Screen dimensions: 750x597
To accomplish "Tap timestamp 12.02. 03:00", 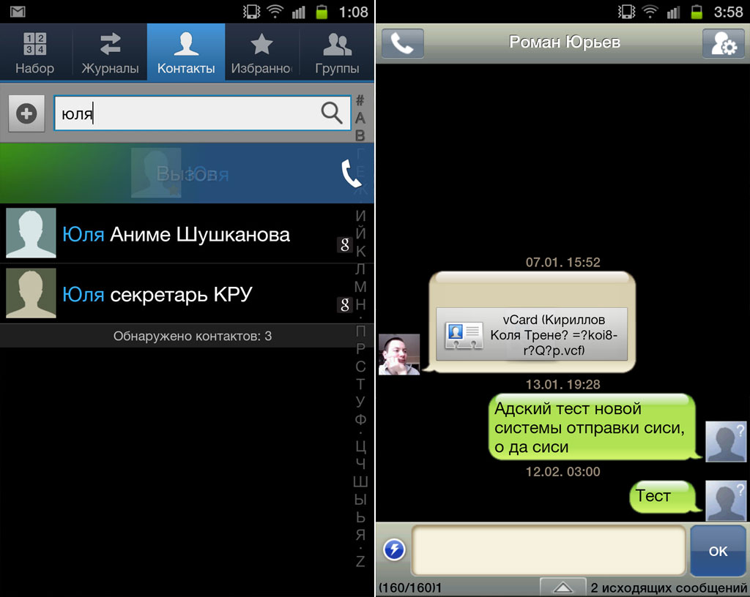I will [563, 472].
